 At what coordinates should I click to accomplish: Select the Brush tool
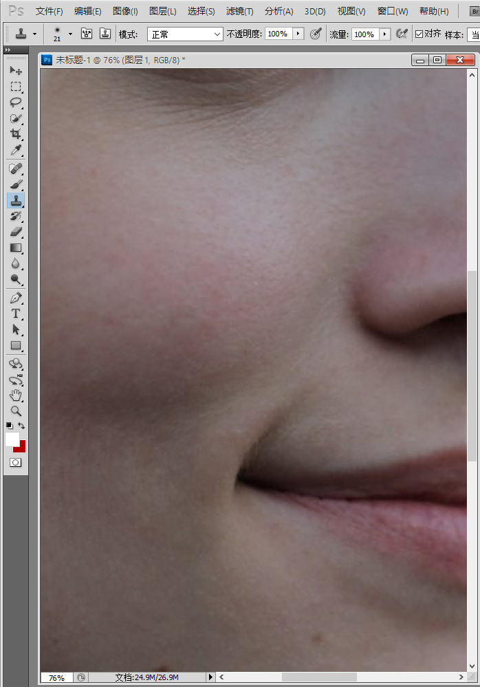click(x=16, y=184)
